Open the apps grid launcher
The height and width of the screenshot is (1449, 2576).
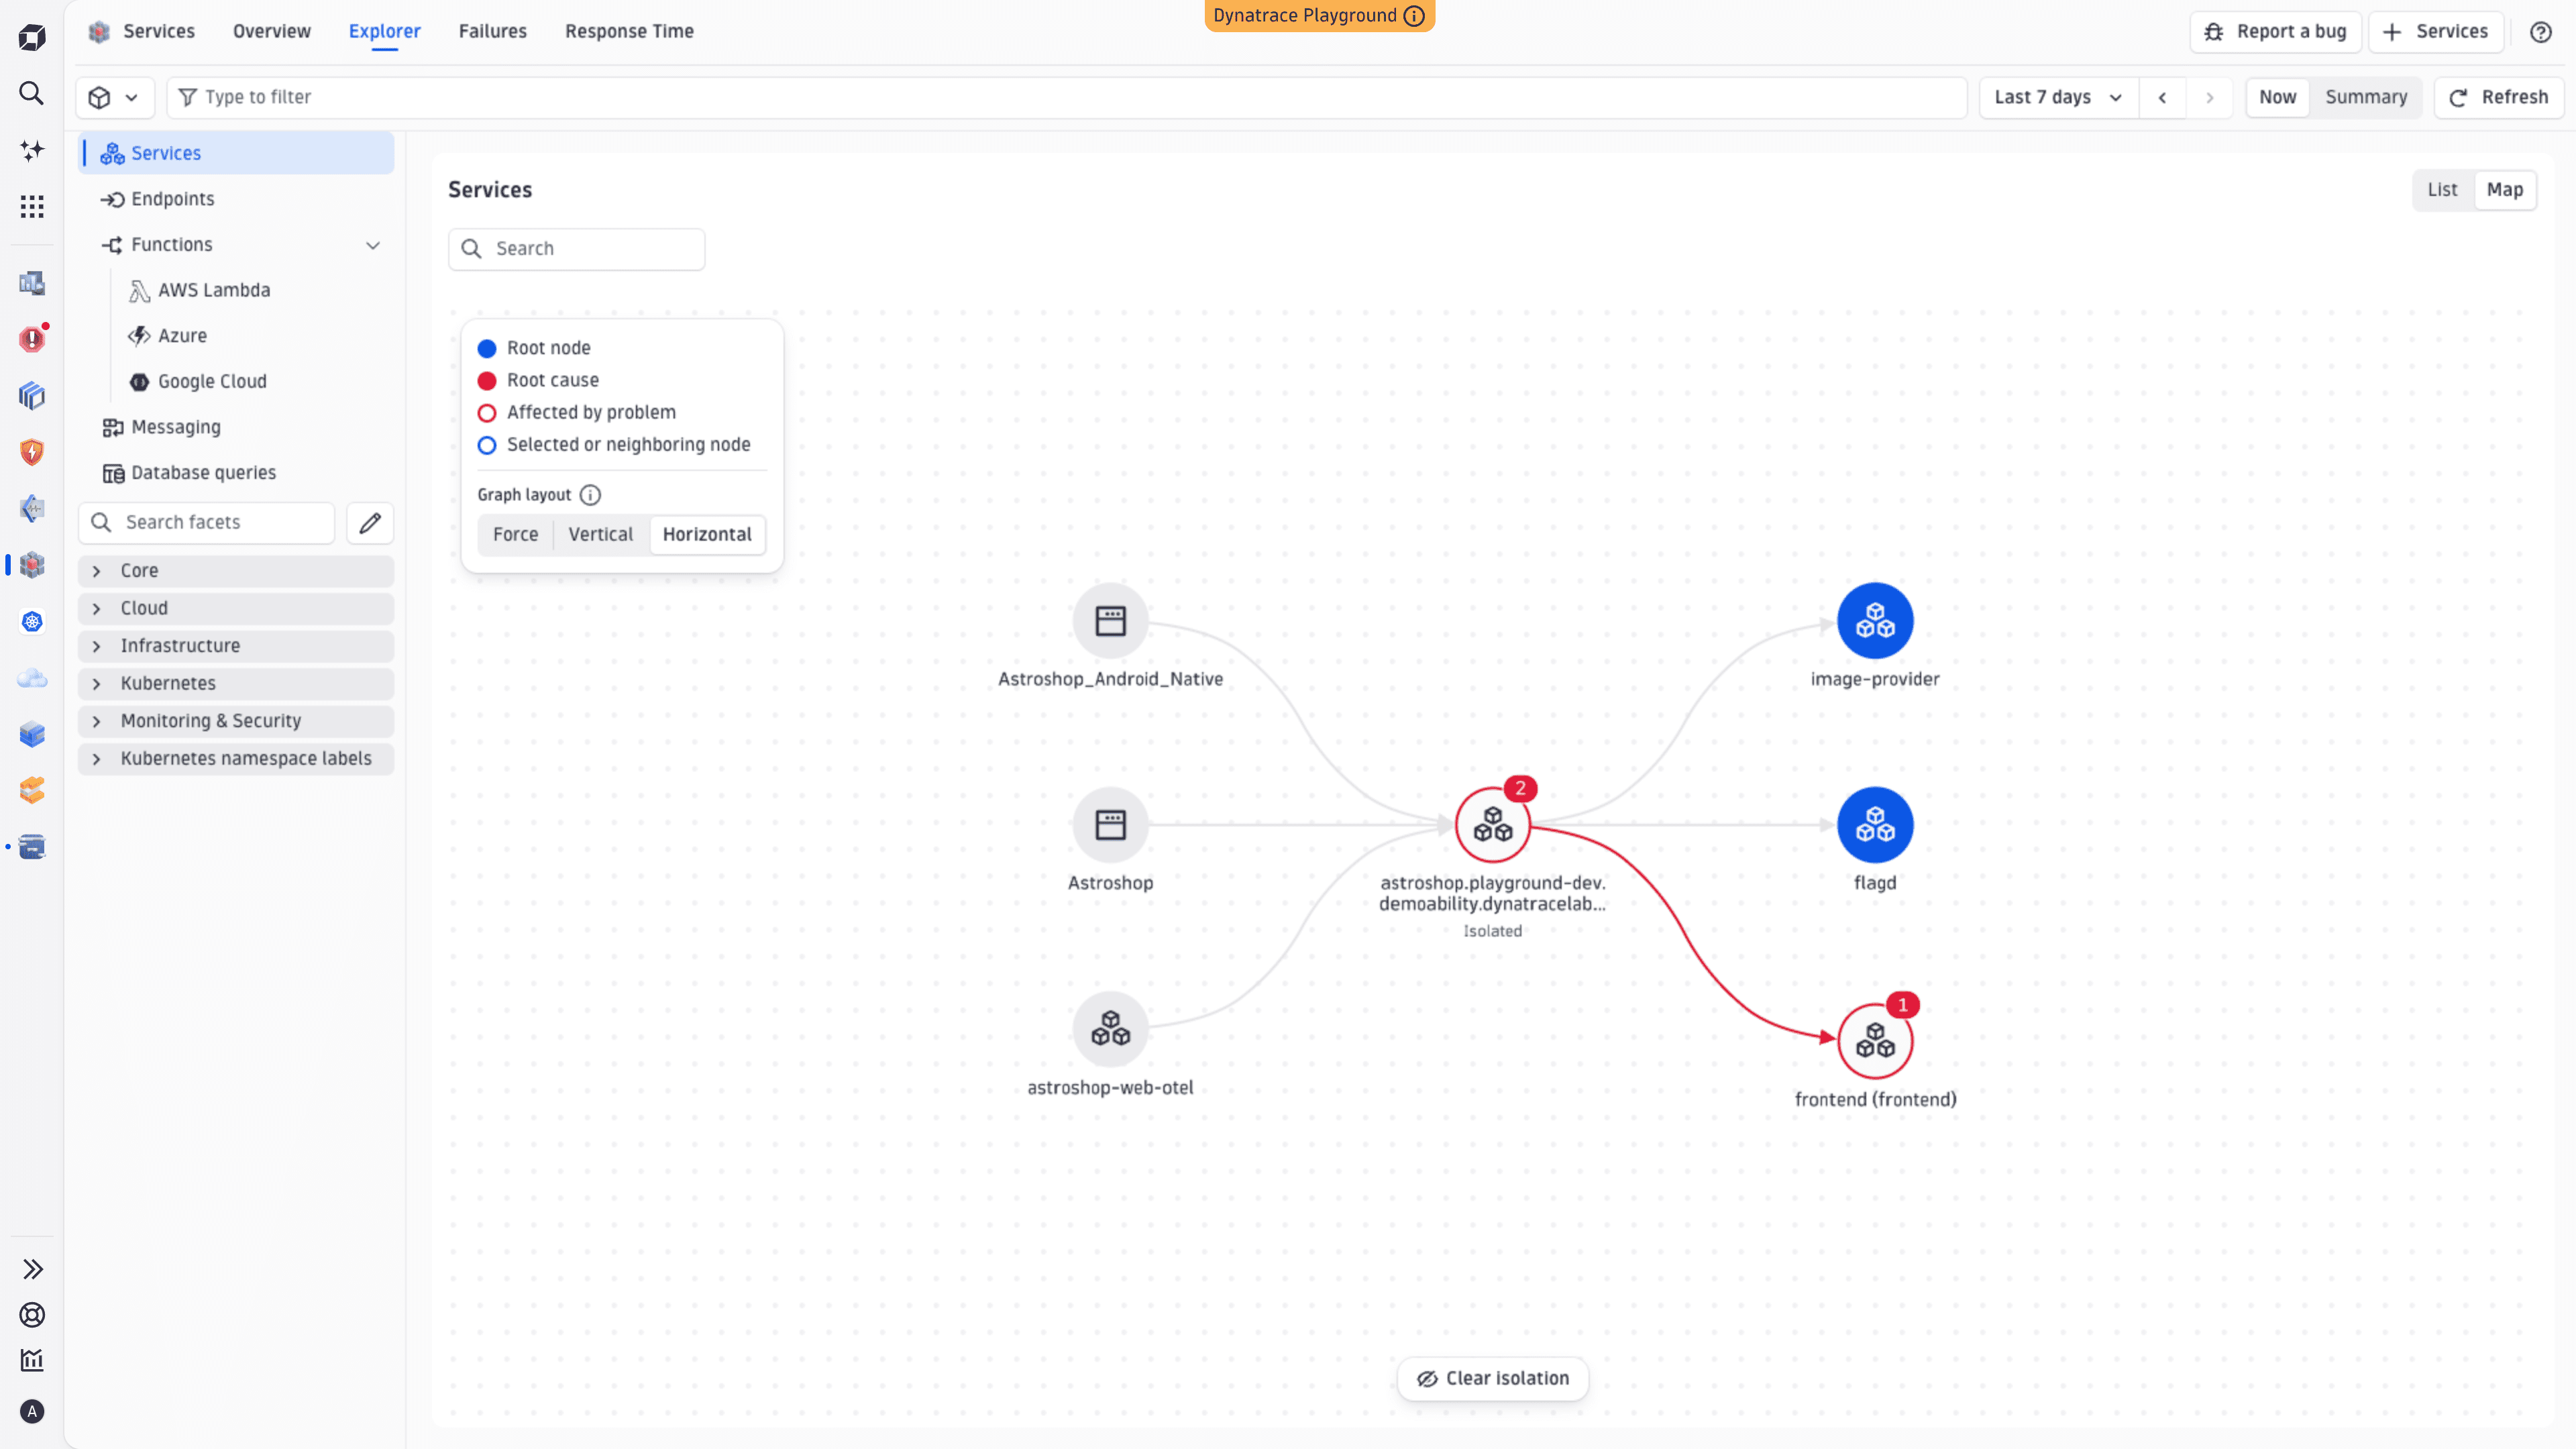point(32,206)
